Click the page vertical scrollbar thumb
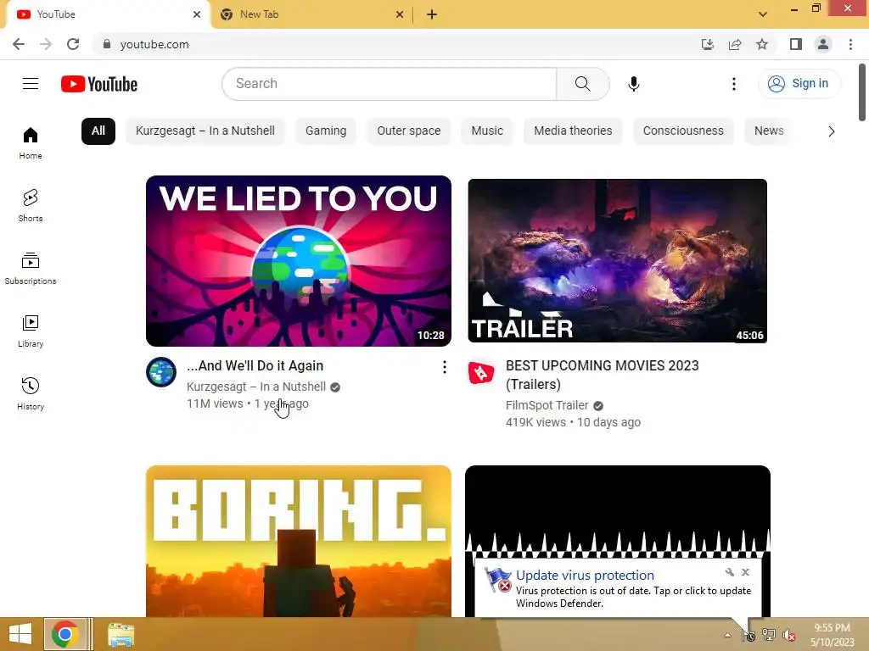 (862, 92)
